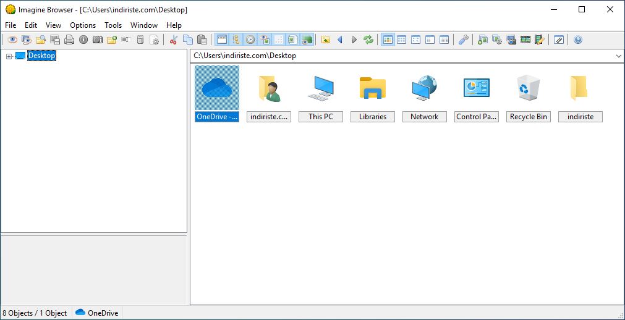The width and height of the screenshot is (625, 320).
Task: Refresh the folder with green arrows
Action: pos(368,40)
